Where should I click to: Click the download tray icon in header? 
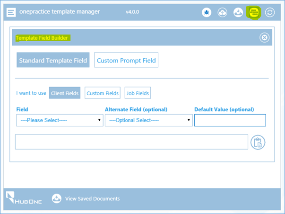click(238, 12)
